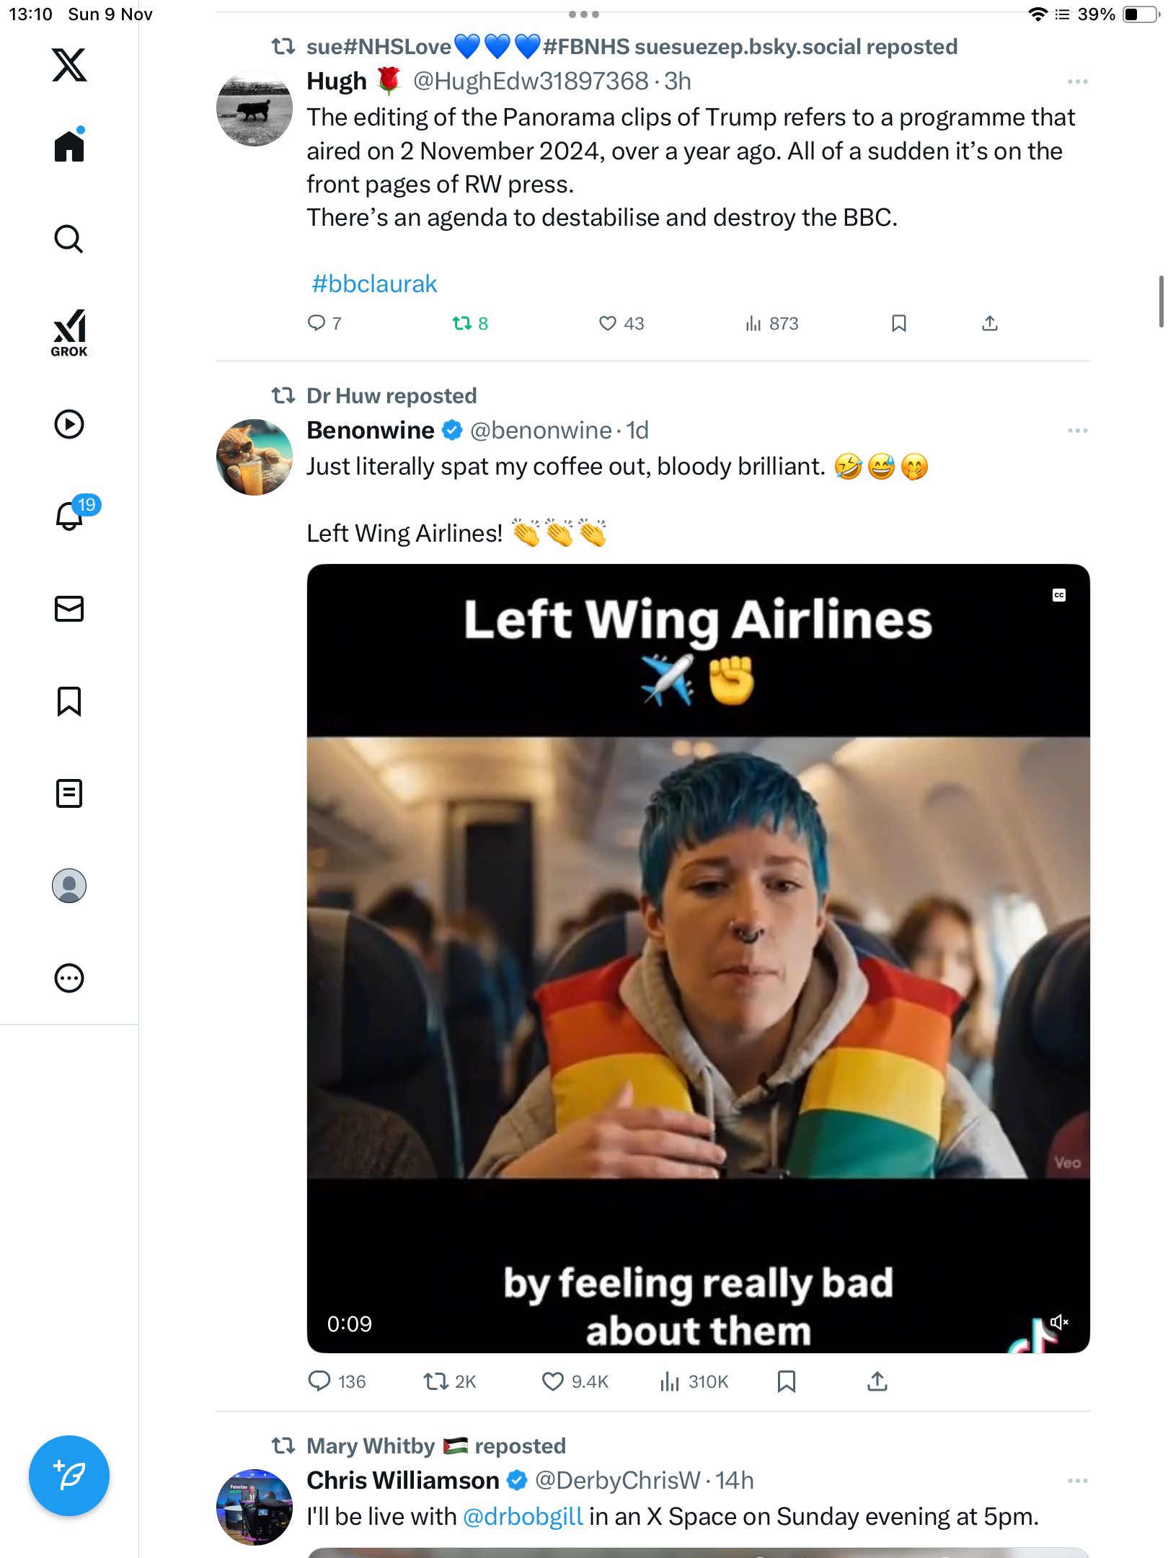
Task: Open the video tab in sidebar
Action: tap(69, 424)
